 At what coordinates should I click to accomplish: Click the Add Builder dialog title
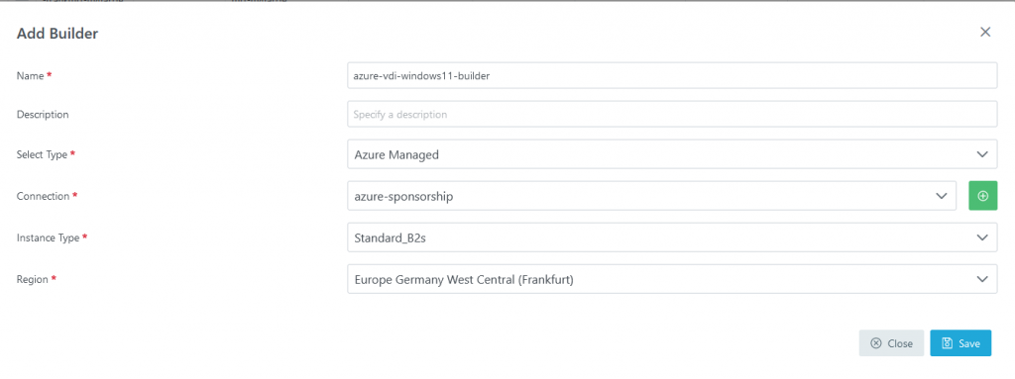click(56, 34)
